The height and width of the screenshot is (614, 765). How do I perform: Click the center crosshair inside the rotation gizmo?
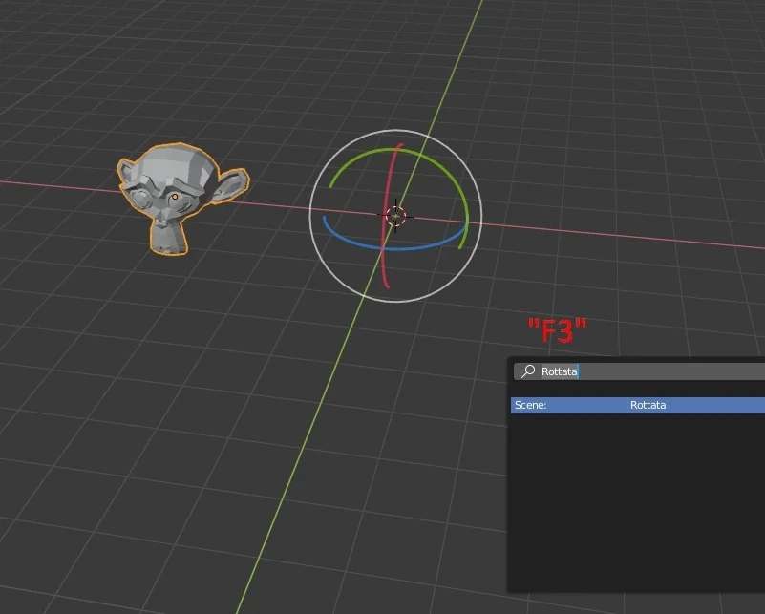tap(394, 217)
